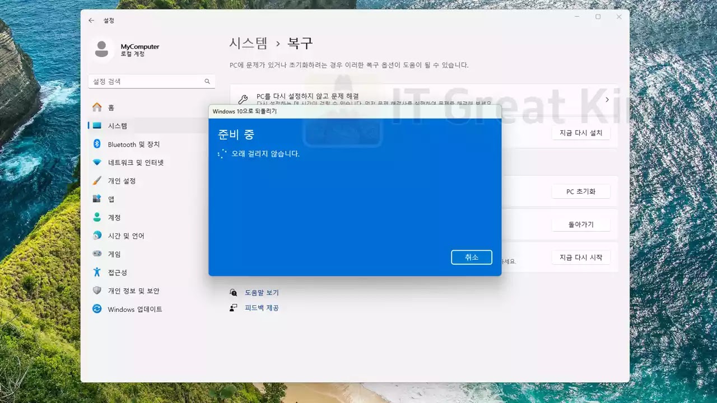Click the '준비 중' dialog heading
This screenshot has width=717, height=403.
[x=236, y=134]
